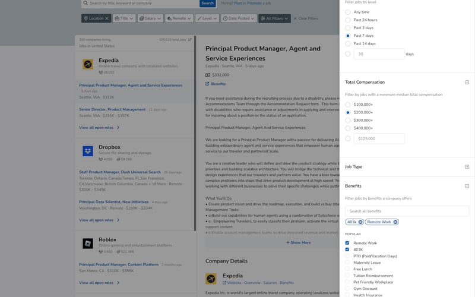Check Gym Discount benefit

click(x=347, y=289)
